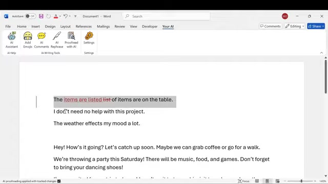Zoom in with the plus button
Viewport: 328px width, 184px height.
(x=315, y=181)
